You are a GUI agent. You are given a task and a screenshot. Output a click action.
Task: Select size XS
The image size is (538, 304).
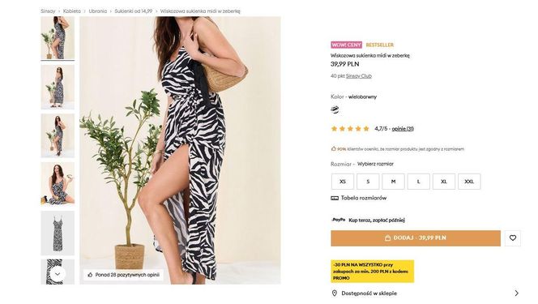click(343, 182)
